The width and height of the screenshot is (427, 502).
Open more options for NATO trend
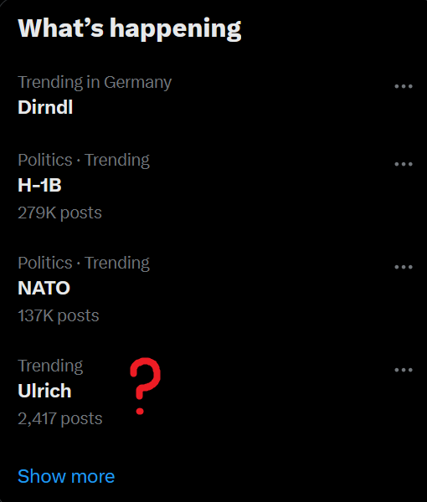tap(404, 267)
